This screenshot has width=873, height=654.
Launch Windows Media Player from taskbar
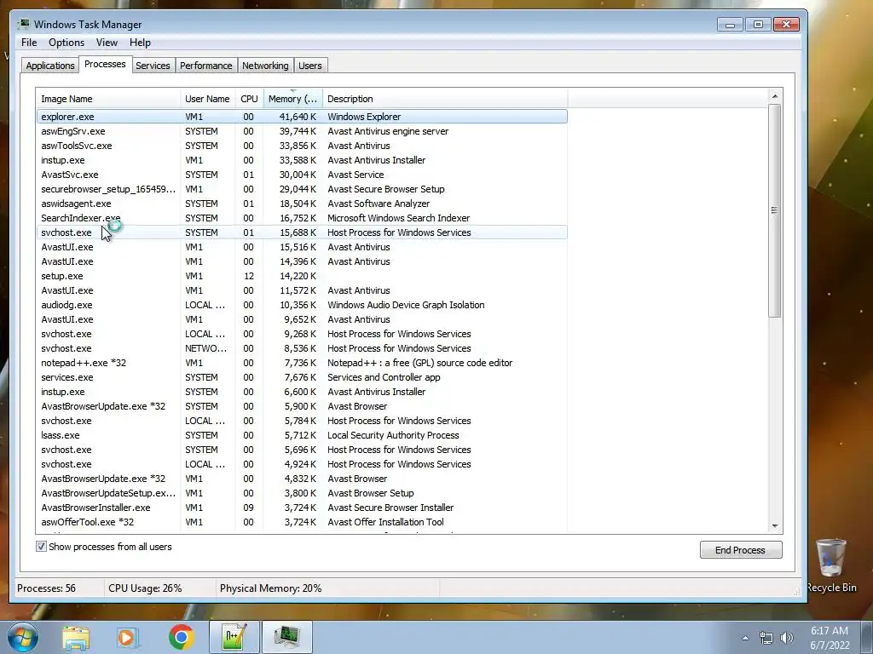[128, 637]
